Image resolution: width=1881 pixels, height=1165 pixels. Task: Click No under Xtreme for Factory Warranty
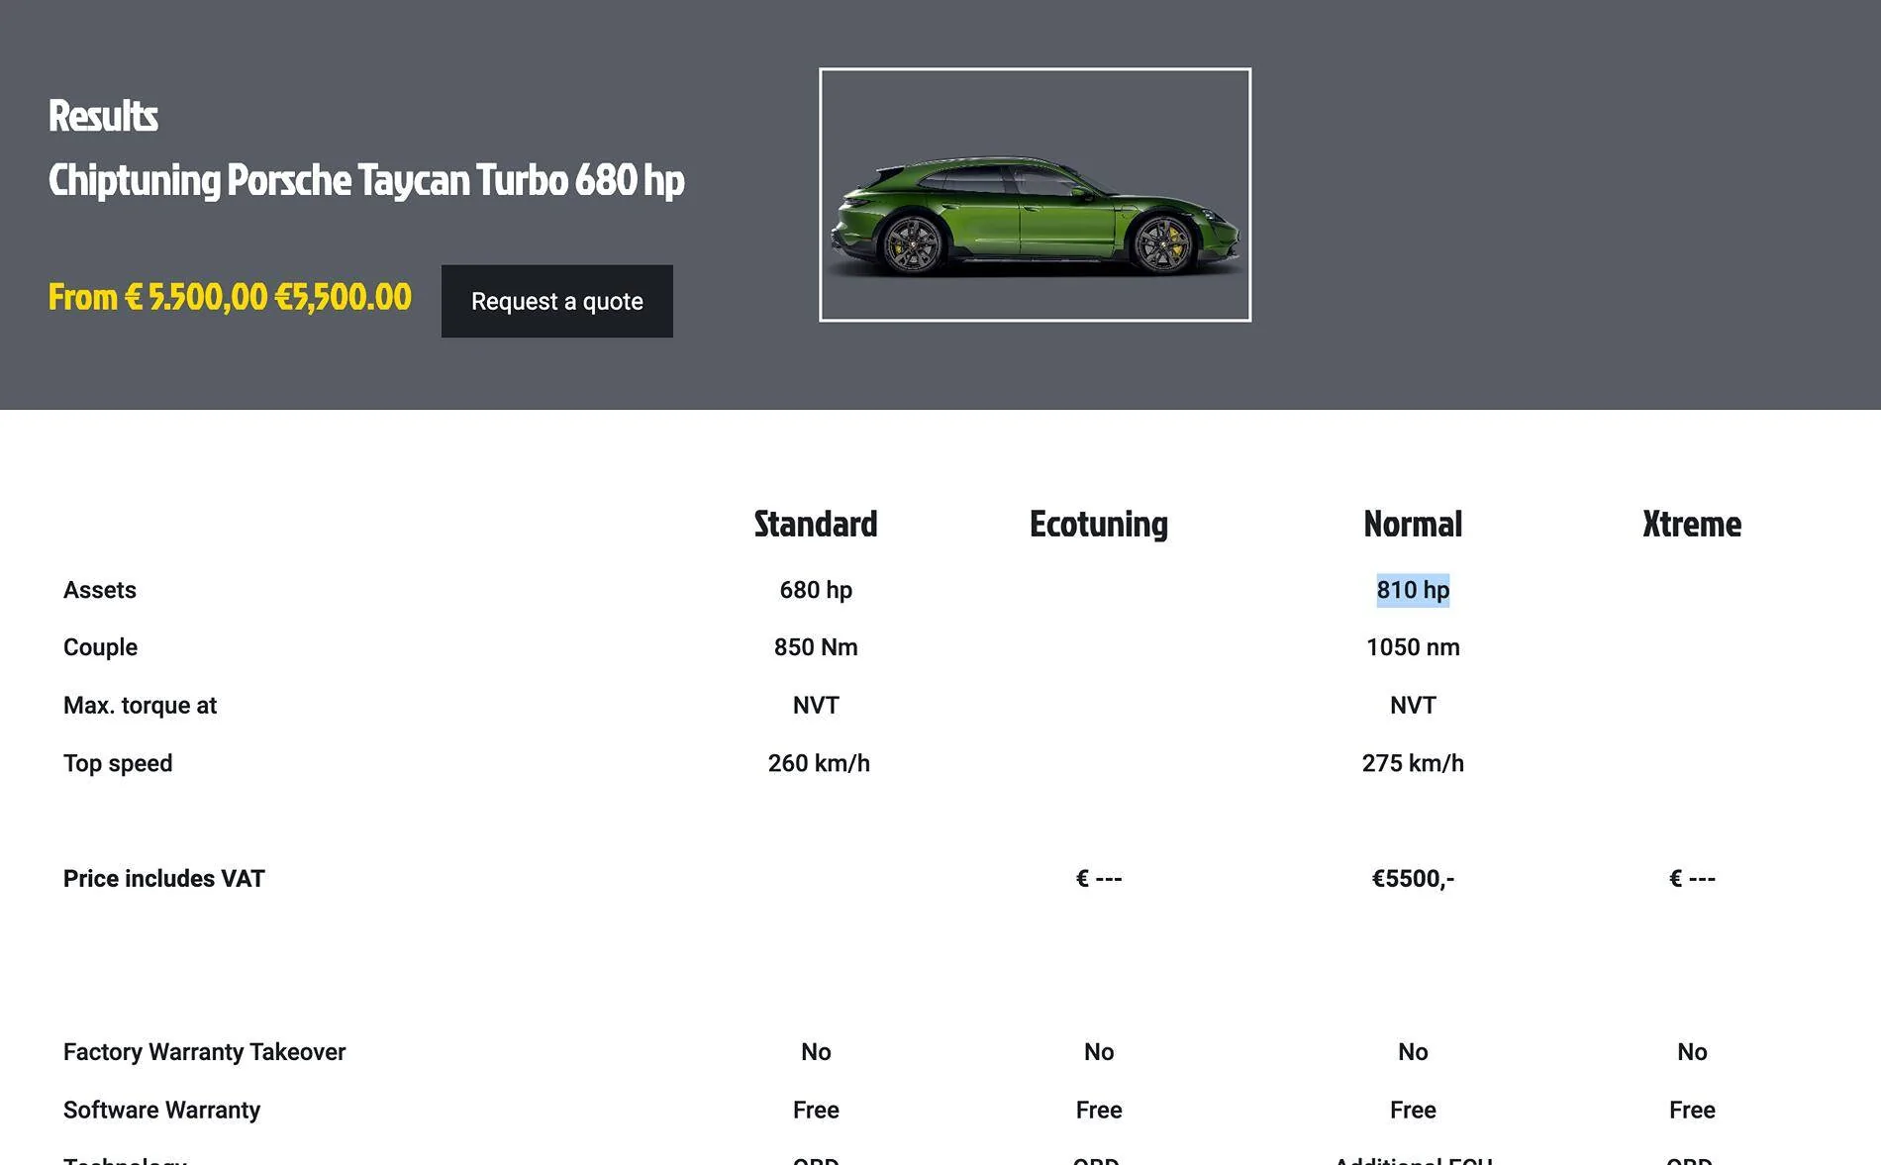(1692, 1052)
